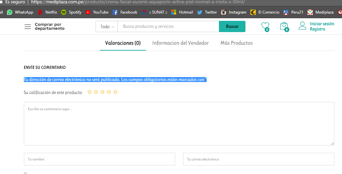Rate product two stars
The image size is (342, 174).
(x=96, y=92)
